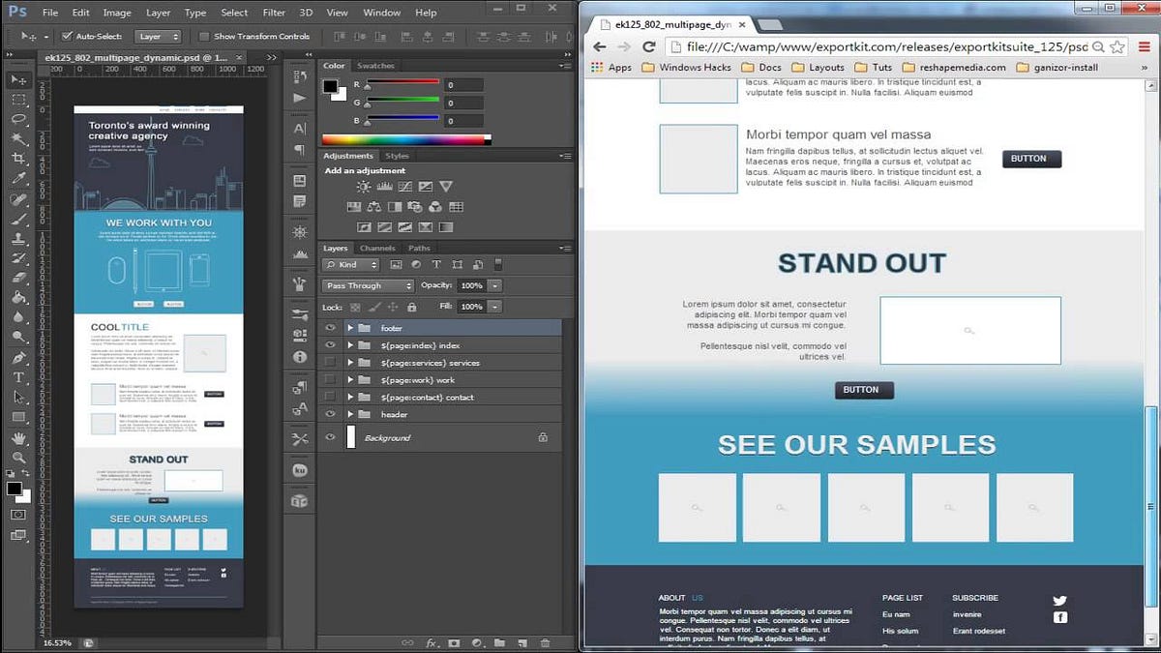The image size is (1161, 653).
Task: Add a Hue/Saturation adjustment
Action: [x=354, y=207]
